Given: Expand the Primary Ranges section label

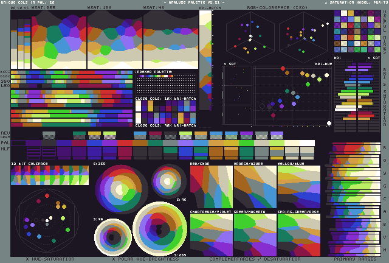Looking at the screenshot, I should pyautogui.click(x=356, y=259).
